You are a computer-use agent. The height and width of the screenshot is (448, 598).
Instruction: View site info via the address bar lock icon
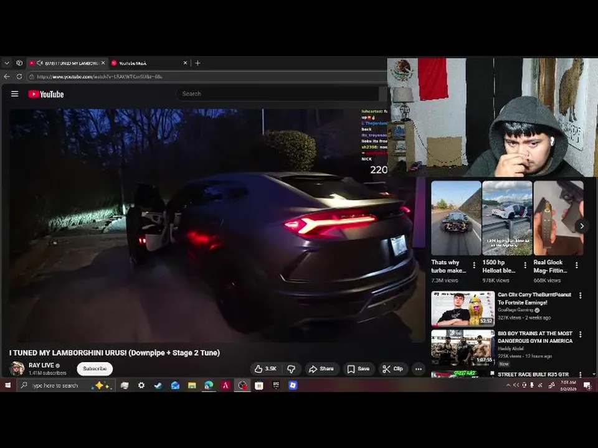pyautogui.click(x=32, y=77)
